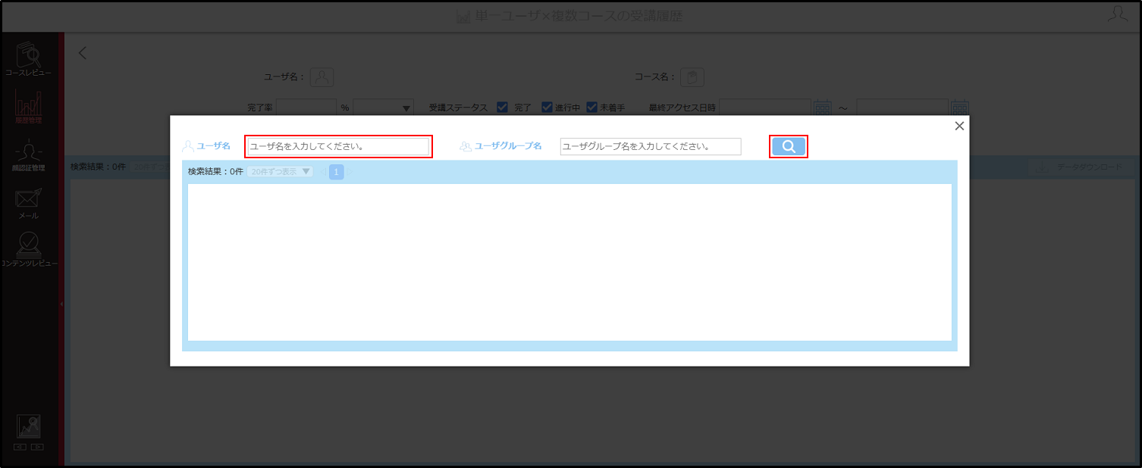
Task: Open コースレビュー in the sidebar
Action: coord(29,60)
